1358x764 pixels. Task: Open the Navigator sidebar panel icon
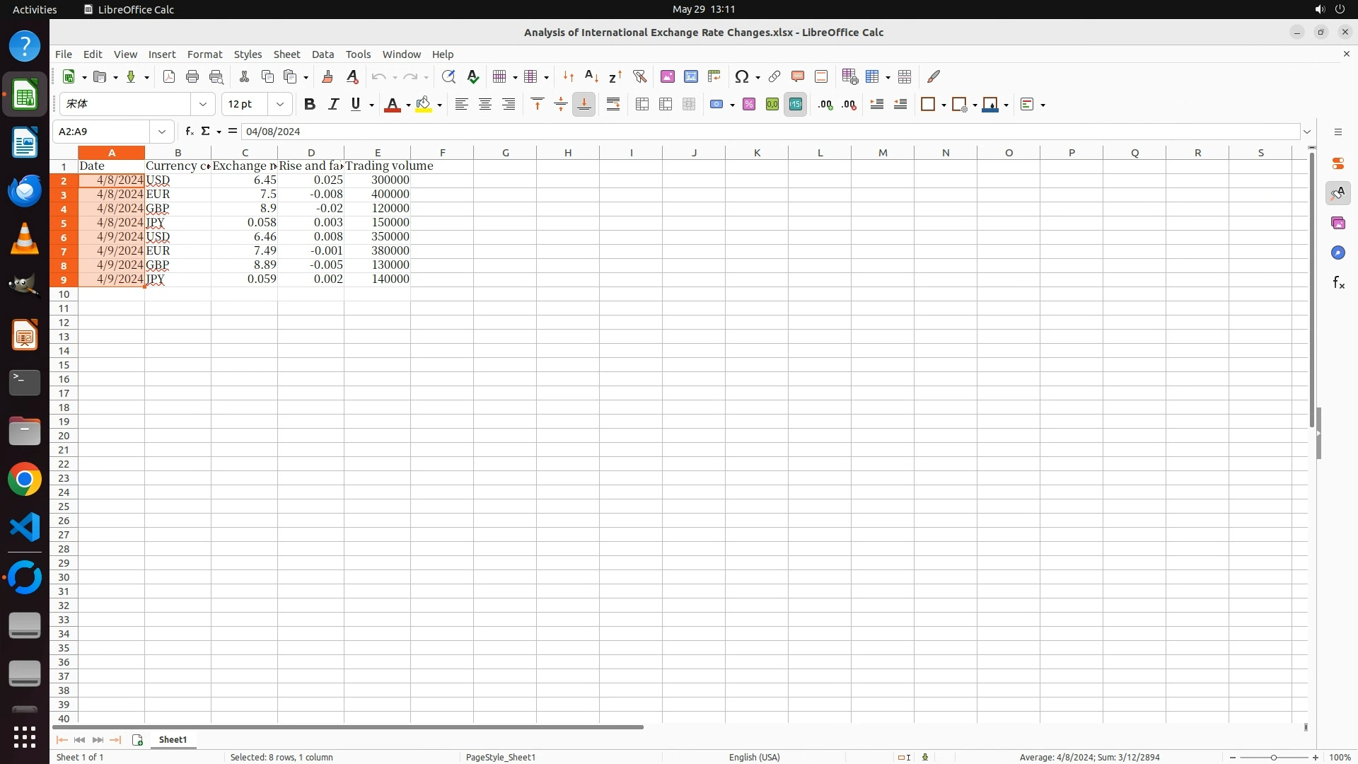[1337, 253]
